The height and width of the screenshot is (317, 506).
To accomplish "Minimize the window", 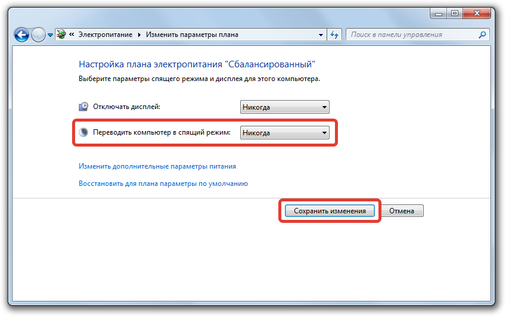I will point(439,14).
